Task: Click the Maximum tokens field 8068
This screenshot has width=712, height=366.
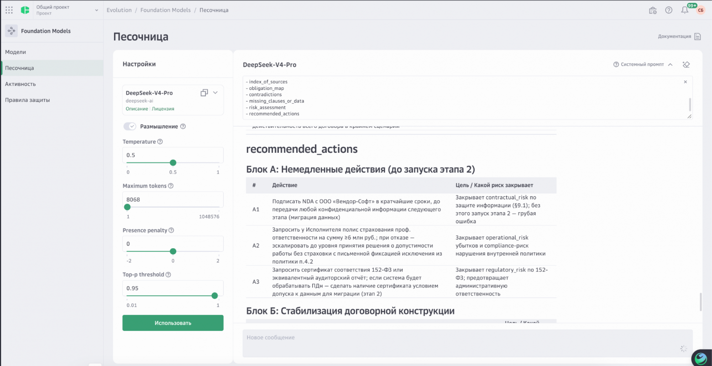Action: [173, 199]
